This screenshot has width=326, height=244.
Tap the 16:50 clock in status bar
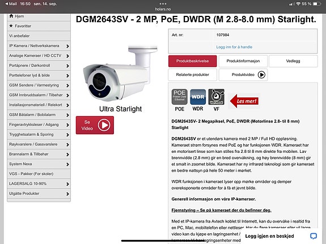(x=25, y=4)
